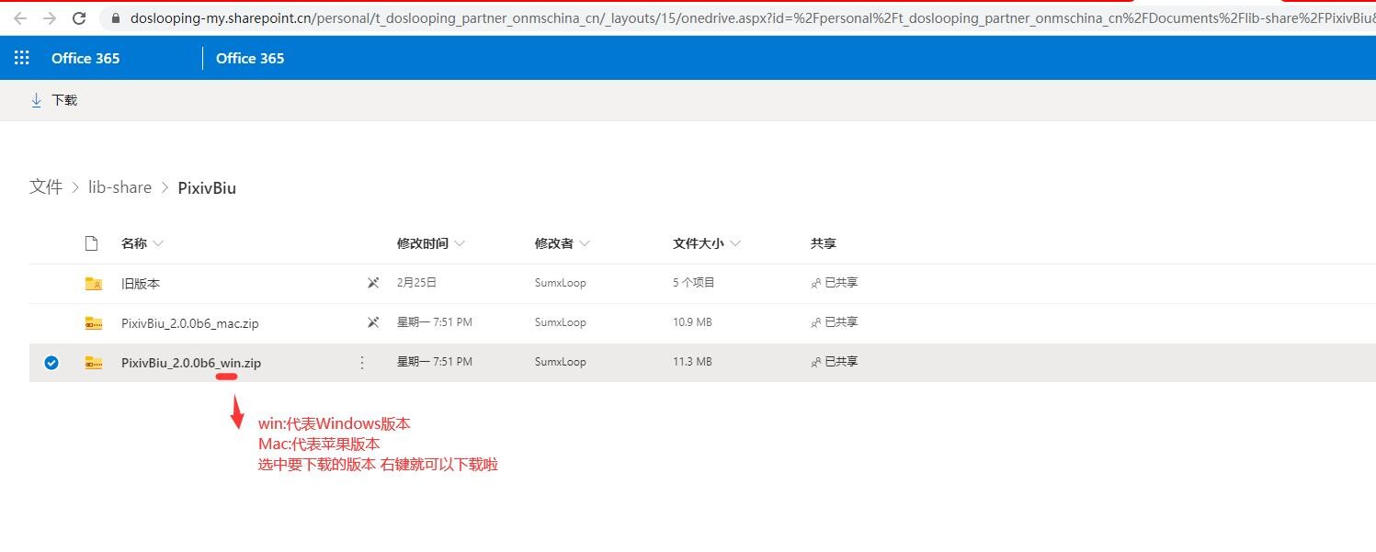Click the download arrow icon in toolbar
The image size is (1376, 552).
pos(37,100)
